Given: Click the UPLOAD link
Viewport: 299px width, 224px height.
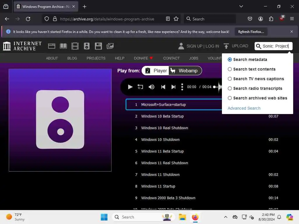Looking at the screenshot, I should click(x=240, y=46).
